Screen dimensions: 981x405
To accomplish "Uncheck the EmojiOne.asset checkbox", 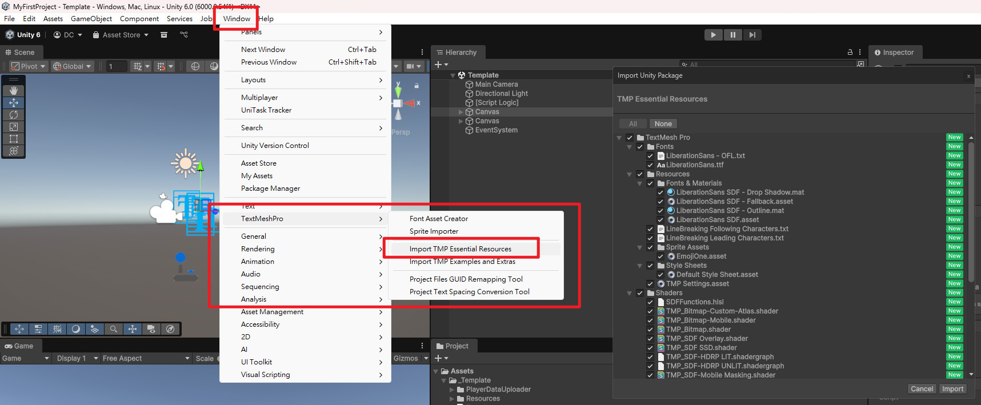I will click(x=660, y=256).
